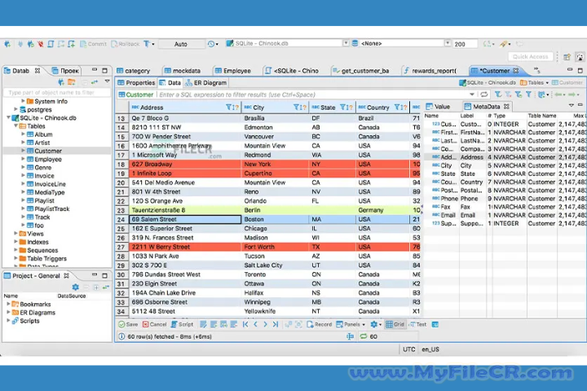Toggle Text view mode

pyautogui.click(x=418, y=324)
